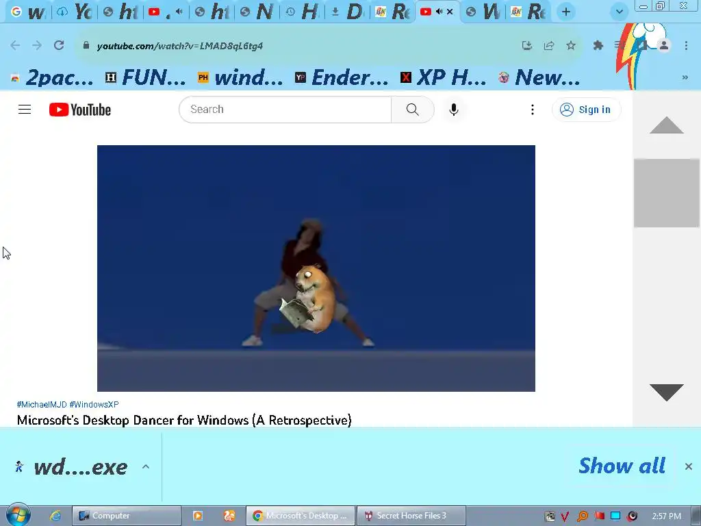Switch to the Downloads tab
Image resolution: width=701 pixels, height=526 pixels.
(348, 12)
